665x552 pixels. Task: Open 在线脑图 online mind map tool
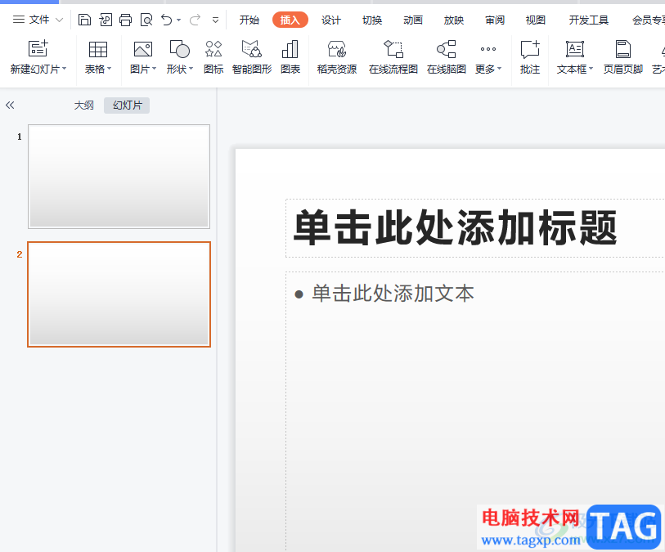click(447, 57)
